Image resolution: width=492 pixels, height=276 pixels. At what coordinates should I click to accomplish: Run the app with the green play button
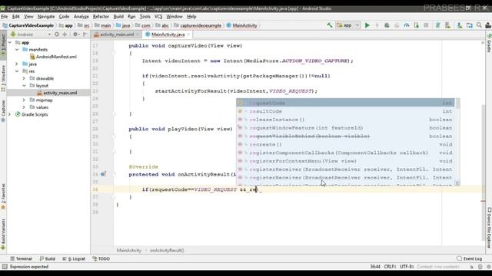point(367,25)
